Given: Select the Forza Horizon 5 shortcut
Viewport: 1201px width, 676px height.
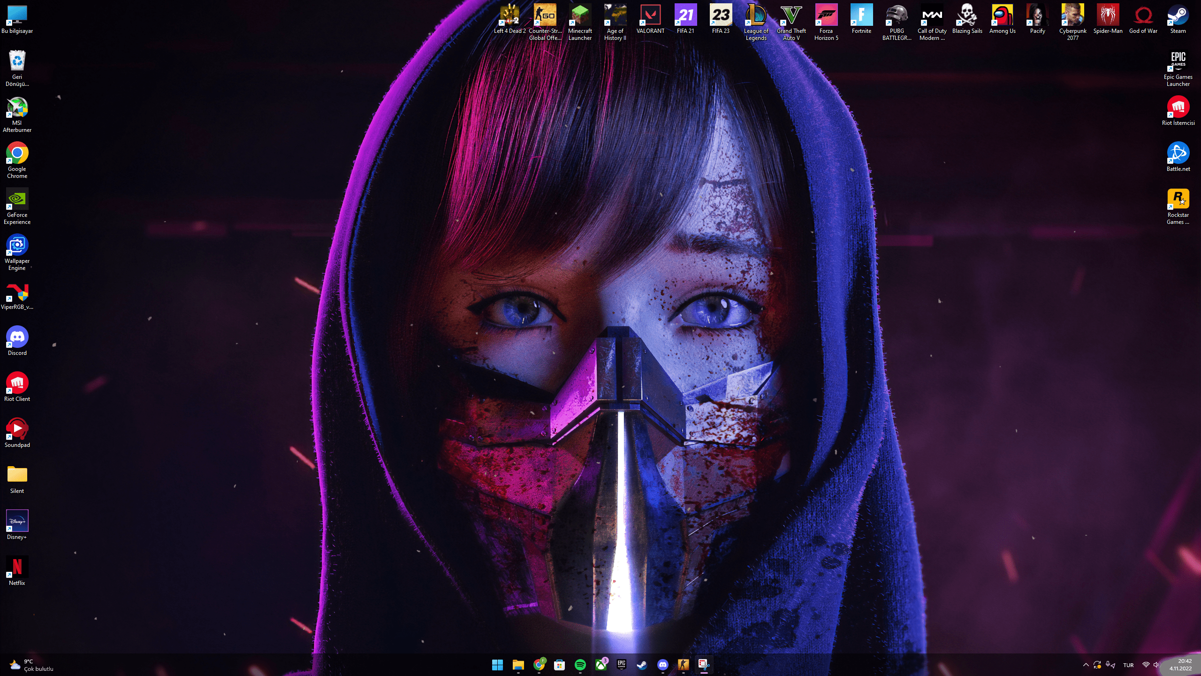Looking at the screenshot, I should point(826,23).
